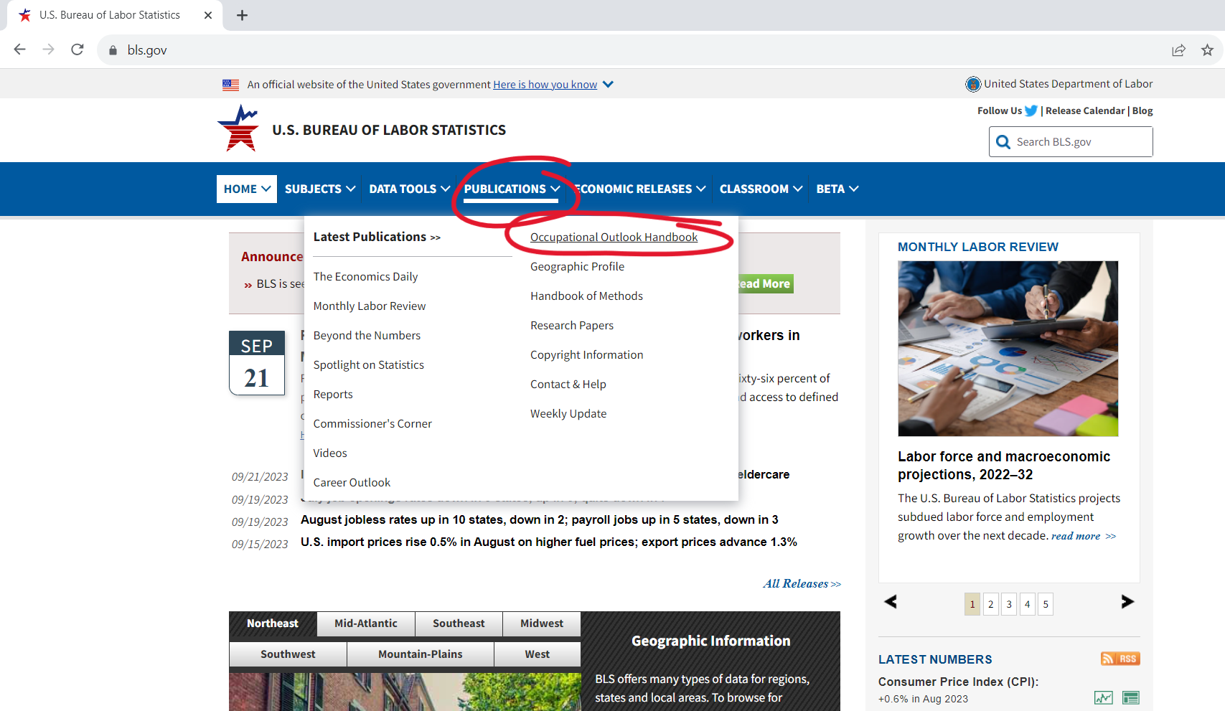Open the share page icon

pos(1178,50)
